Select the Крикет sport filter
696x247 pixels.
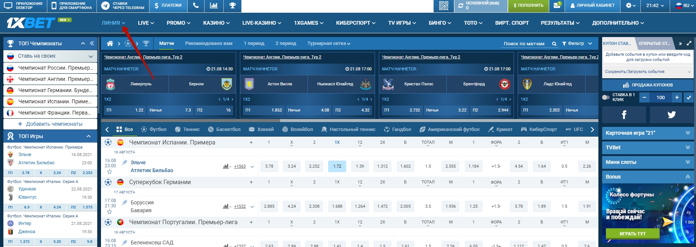[x=500, y=129]
